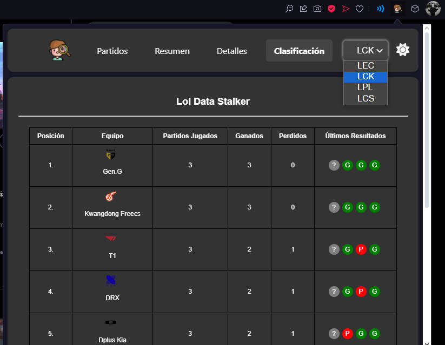The width and height of the screenshot is (445, 345).
Task: Click the heart bookmark icon
Action: pos(360,9)
